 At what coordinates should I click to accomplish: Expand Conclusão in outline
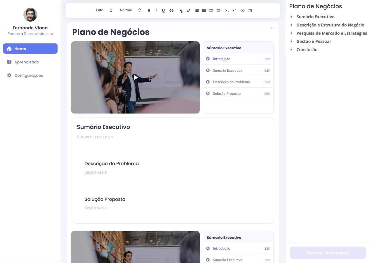(291, 50)
